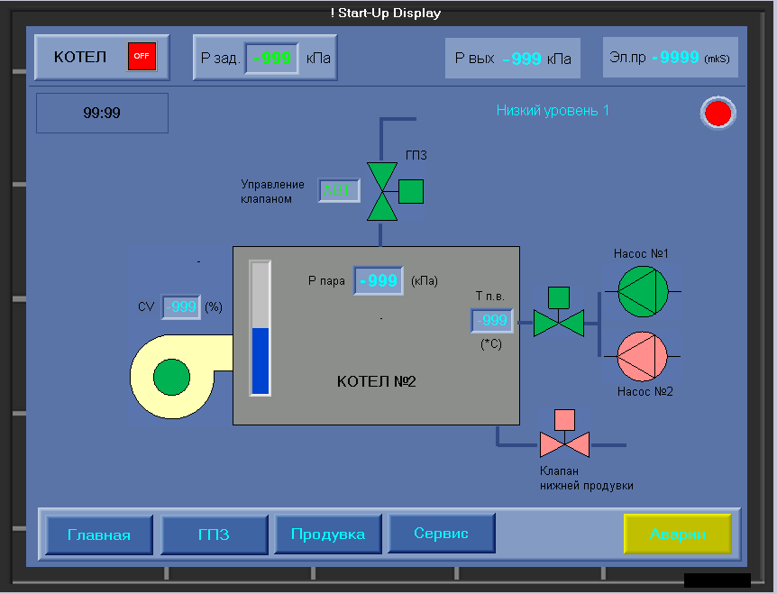Toggle the АВТ valve control mode
Screen dimensions: 777x594
[x=339, y=191]
